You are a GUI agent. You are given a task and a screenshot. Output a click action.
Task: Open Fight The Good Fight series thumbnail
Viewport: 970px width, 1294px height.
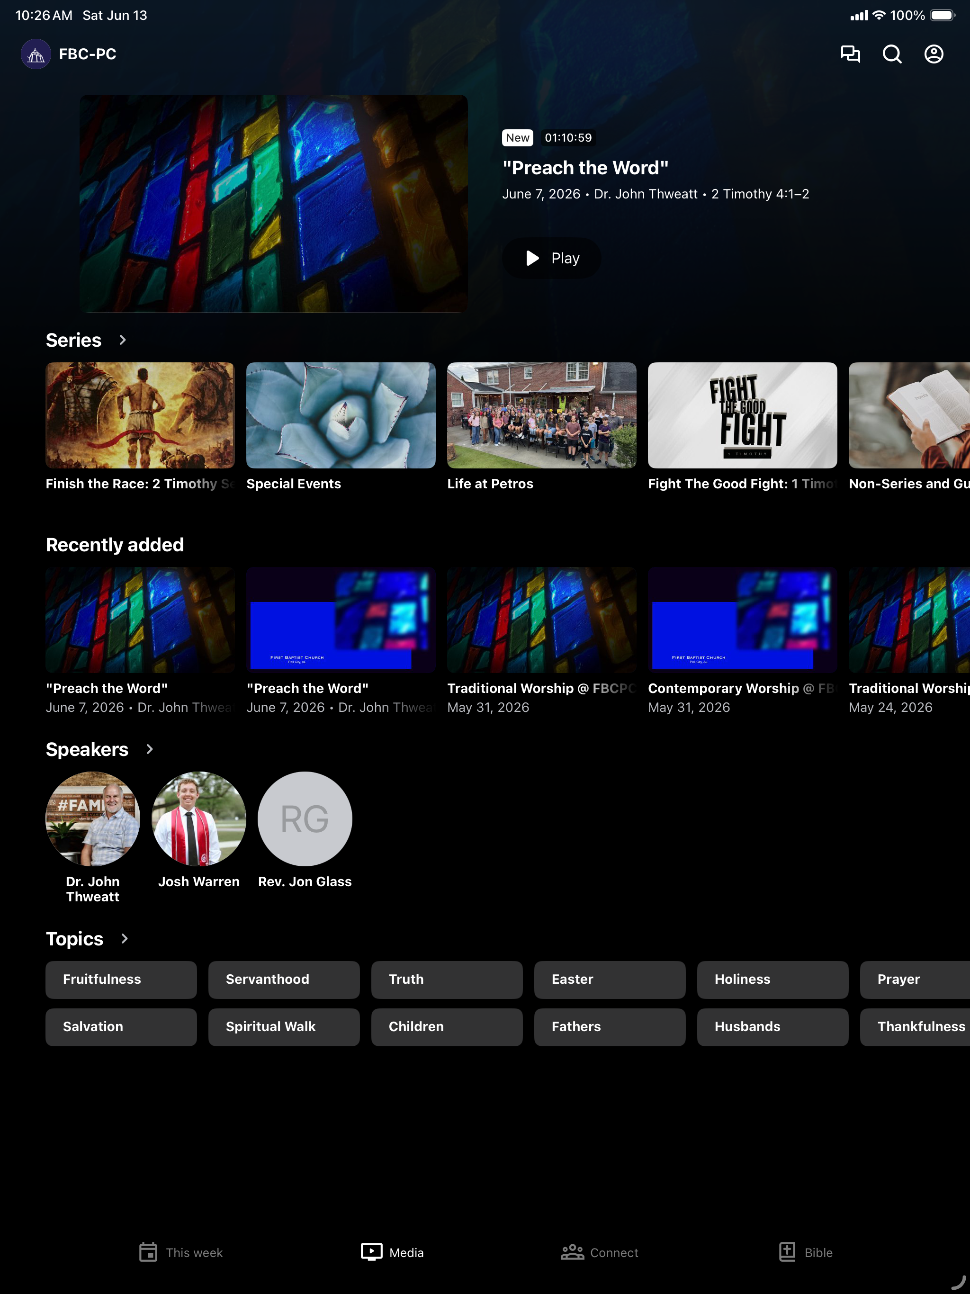click(x=742, y=415)
